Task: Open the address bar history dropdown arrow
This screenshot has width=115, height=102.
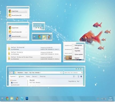Action: coord(60,72)
